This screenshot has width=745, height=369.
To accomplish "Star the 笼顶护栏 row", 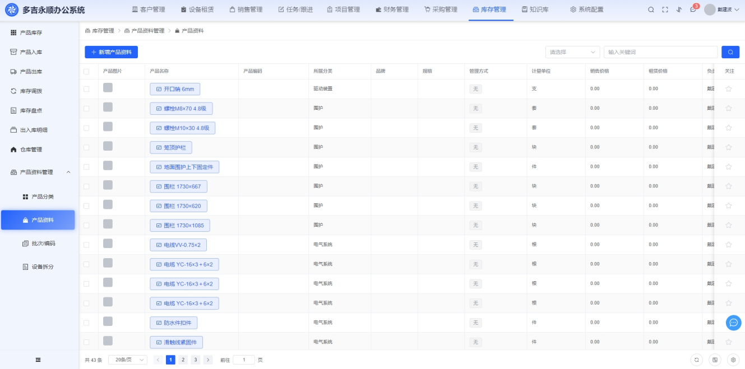I will coord(729,147).
